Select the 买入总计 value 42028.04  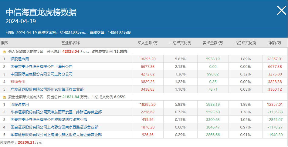click(71, 52)
